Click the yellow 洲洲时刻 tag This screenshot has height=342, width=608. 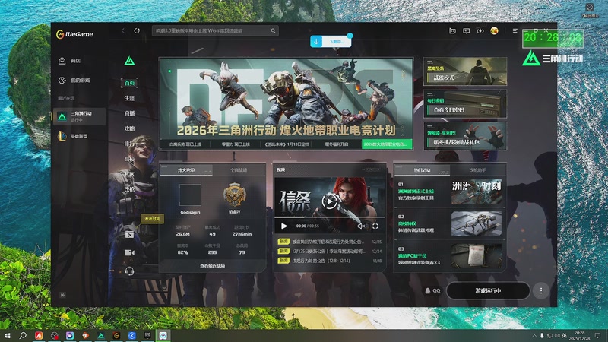(x=152, y=219)
